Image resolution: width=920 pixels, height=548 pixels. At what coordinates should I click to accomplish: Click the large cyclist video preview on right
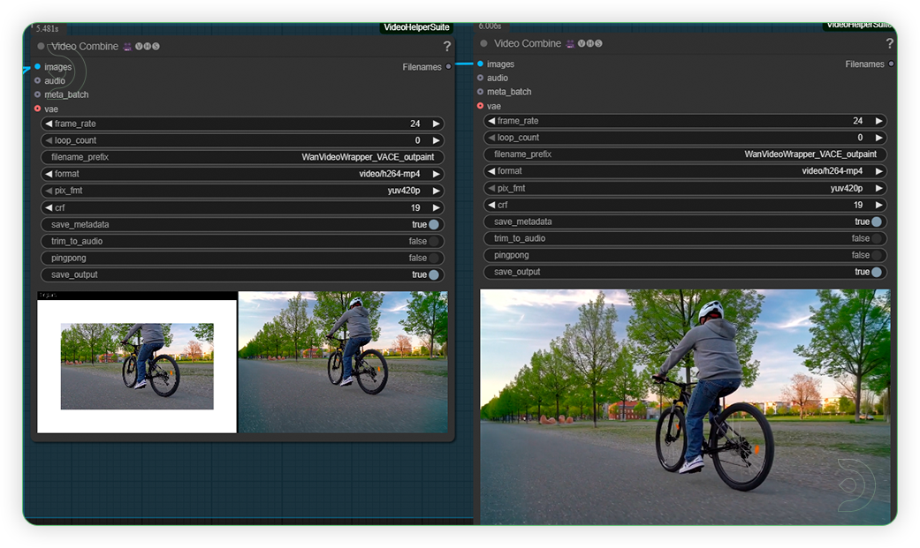[685, 406]
